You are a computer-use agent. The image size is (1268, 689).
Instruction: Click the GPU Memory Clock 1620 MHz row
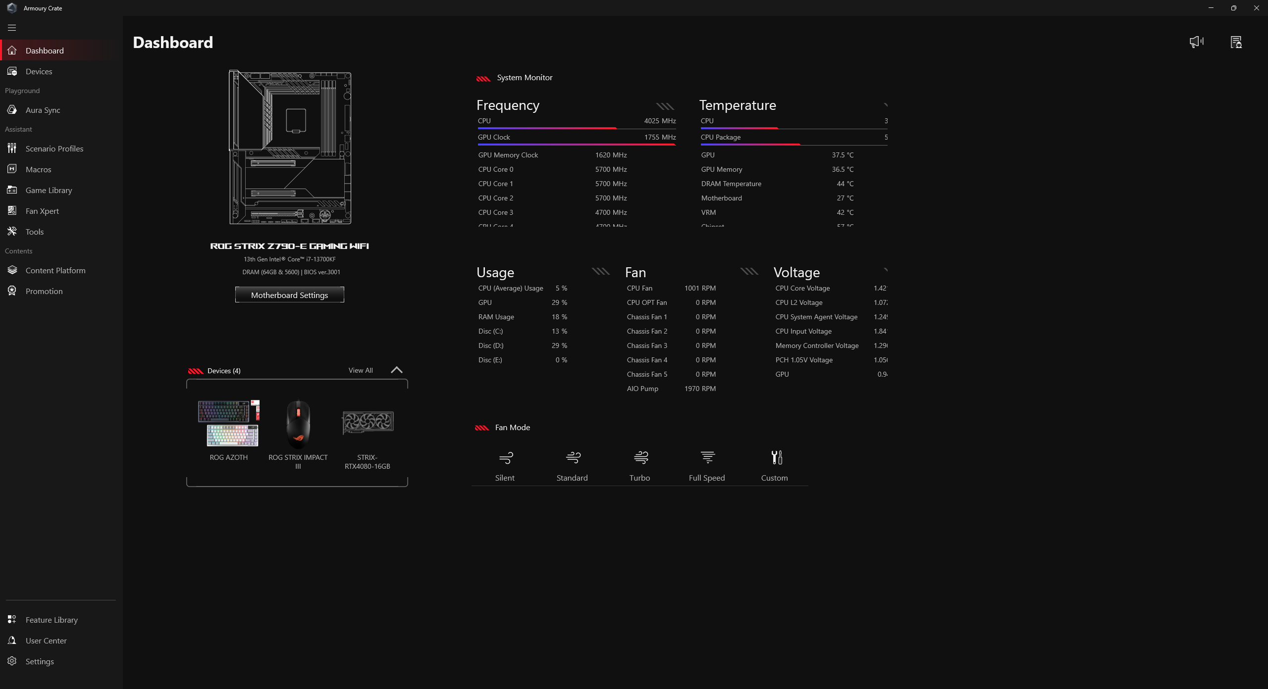552,155
